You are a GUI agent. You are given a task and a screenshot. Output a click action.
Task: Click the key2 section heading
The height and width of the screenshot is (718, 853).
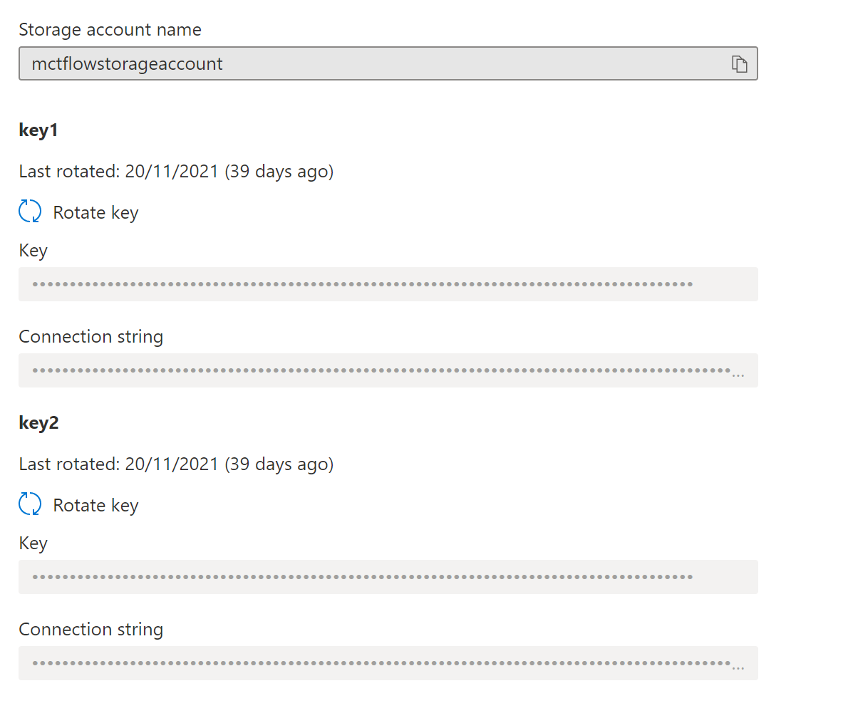coord(38,423)
